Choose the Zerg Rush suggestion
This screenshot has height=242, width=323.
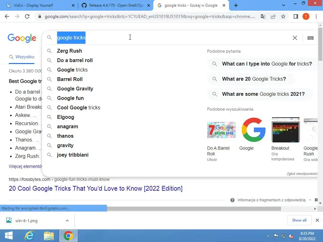69,51
